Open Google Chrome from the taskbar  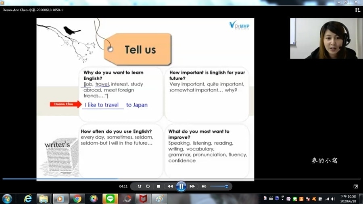tap(77, 199)
